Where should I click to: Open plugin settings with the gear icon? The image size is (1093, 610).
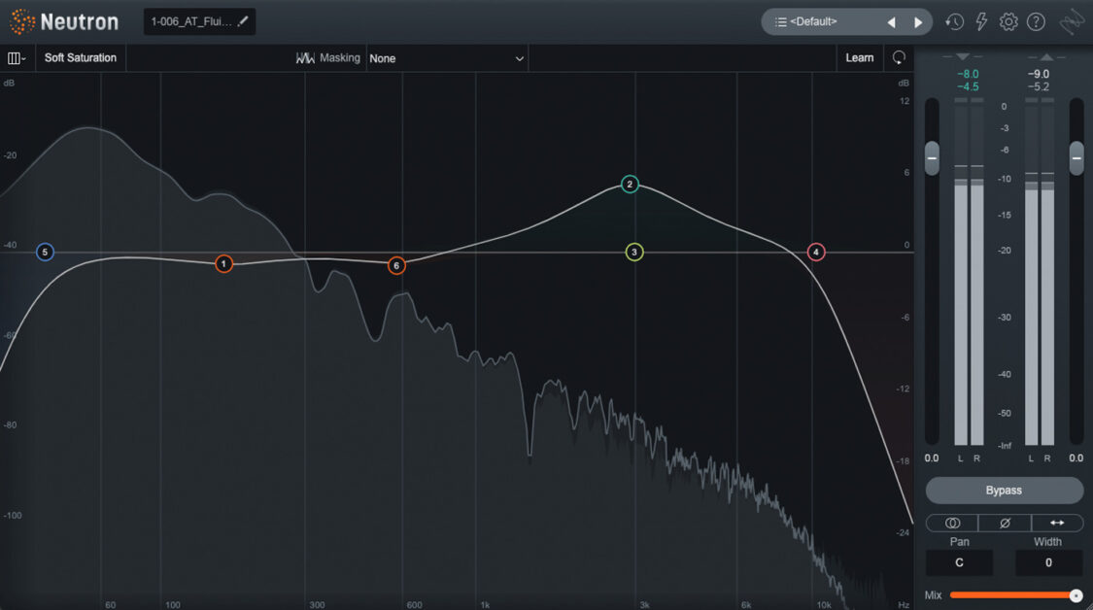(1008, 20)
